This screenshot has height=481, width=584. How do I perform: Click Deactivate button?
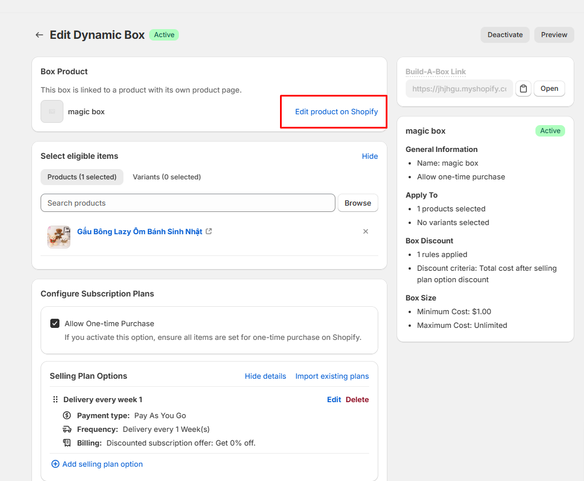coord(505,35)
